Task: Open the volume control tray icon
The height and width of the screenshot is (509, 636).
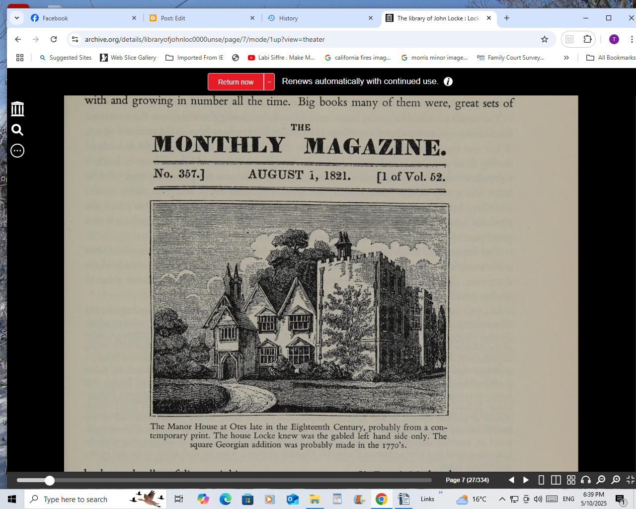Action: (x=538, y=499)
